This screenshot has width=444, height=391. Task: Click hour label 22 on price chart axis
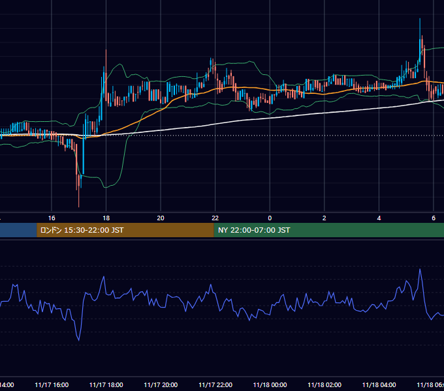tap(215, 218)
